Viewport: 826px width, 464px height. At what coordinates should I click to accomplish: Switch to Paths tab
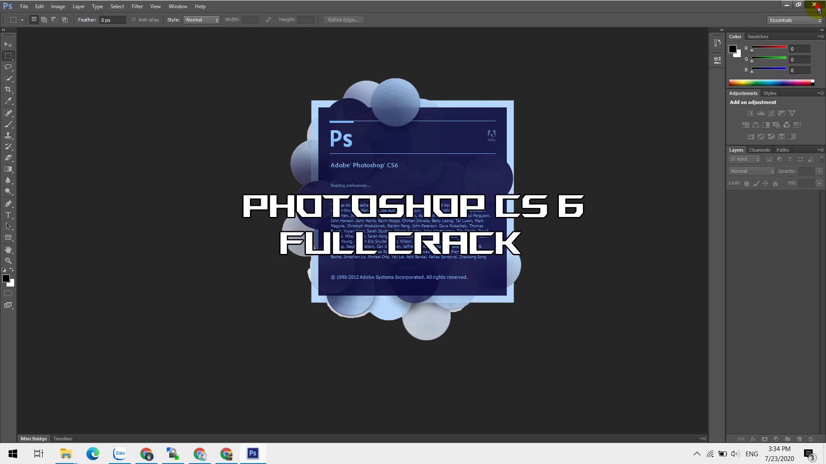[782, 149]
